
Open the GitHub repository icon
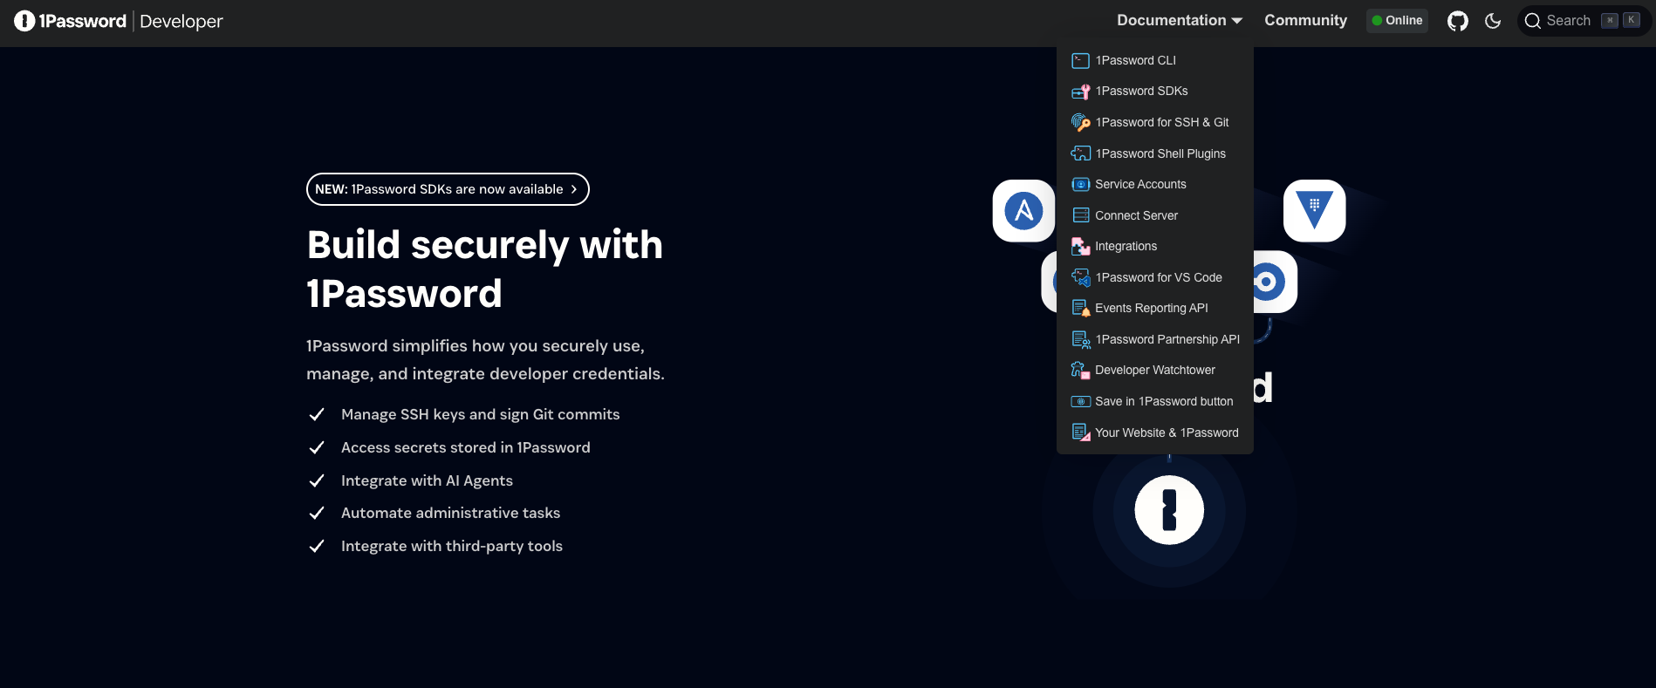tap(1458, 21)
